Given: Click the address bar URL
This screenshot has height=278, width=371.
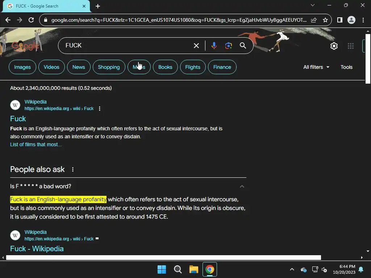Looking at the screenshot, I should click(179, 20).
